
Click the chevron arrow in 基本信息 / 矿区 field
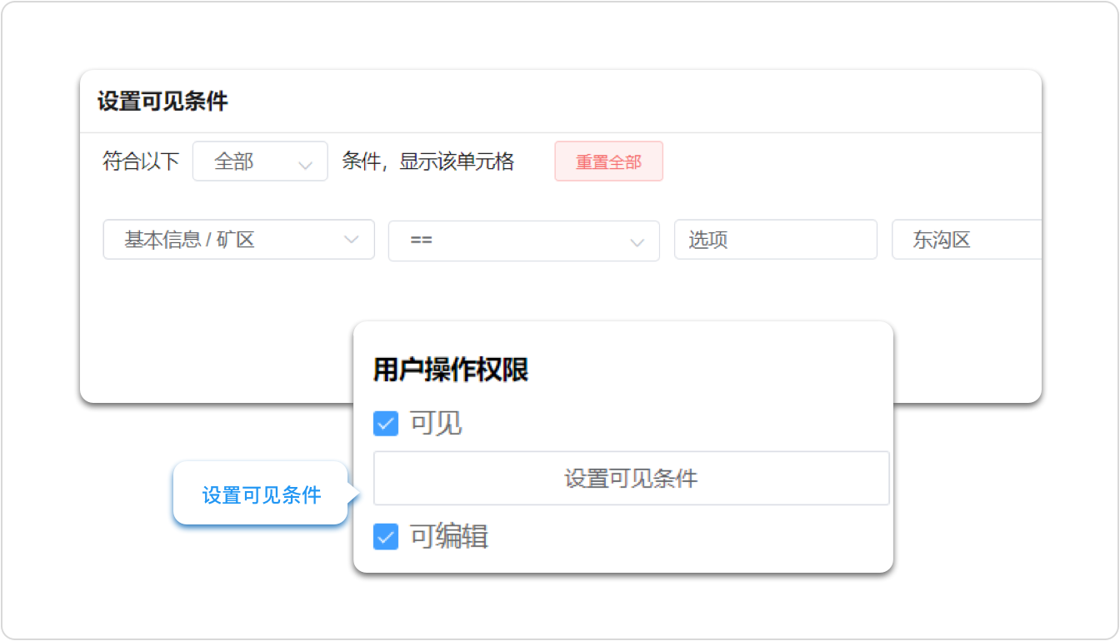(352, 241)
